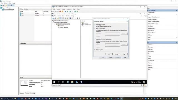Select the AD virtual machine row
This screenshot has height=100, width=178.
pyautogui.click(x=35, y=13)
